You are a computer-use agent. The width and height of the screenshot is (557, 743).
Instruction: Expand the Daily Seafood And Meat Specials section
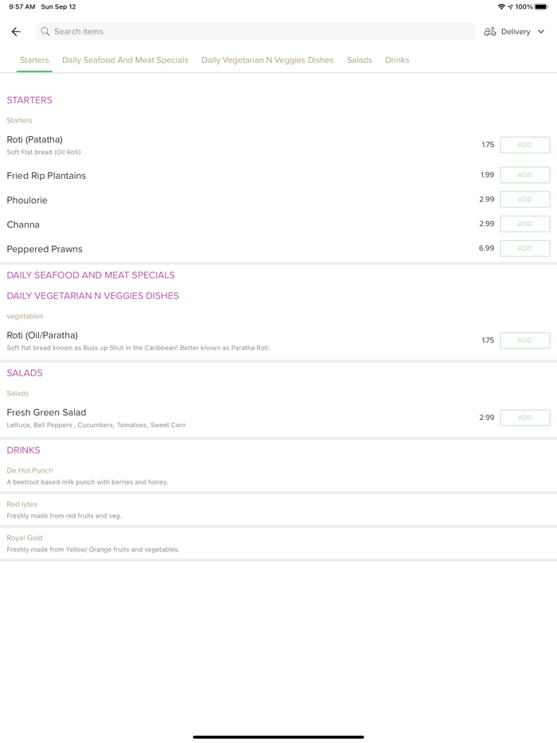pos(91,275)
